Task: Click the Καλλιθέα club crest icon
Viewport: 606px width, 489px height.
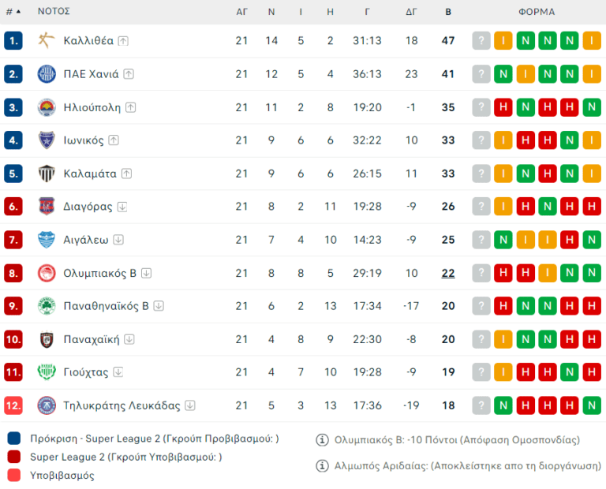Action: click(x=47, y=41)
